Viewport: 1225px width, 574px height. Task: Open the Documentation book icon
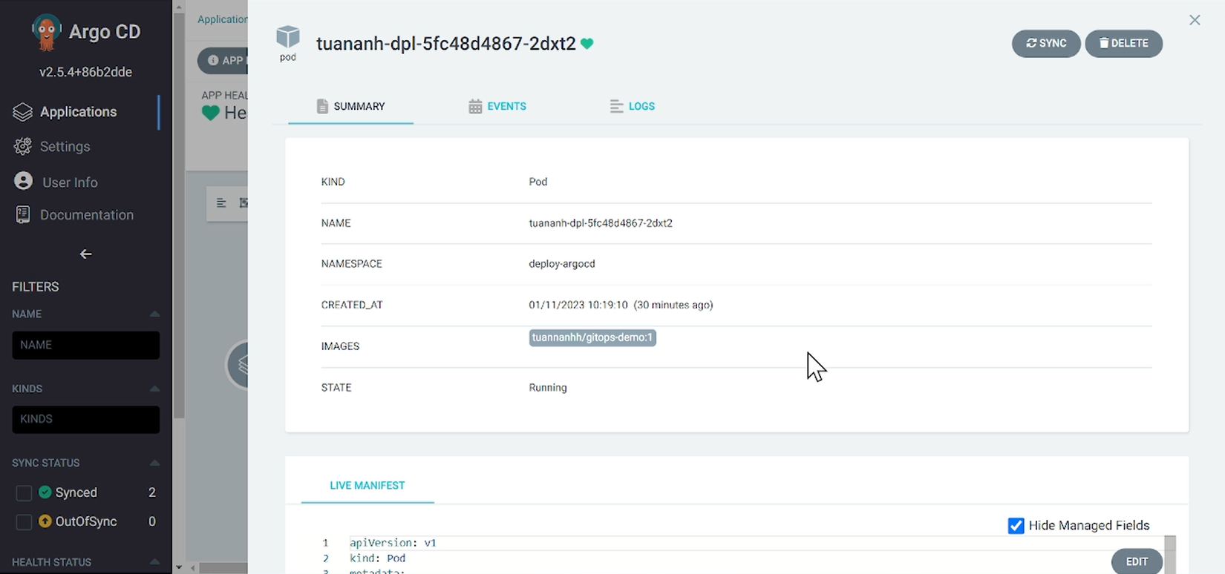[23, 215]
